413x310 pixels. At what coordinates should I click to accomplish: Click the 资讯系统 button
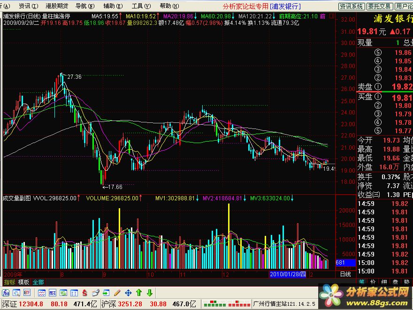click(x=352, y=6)
